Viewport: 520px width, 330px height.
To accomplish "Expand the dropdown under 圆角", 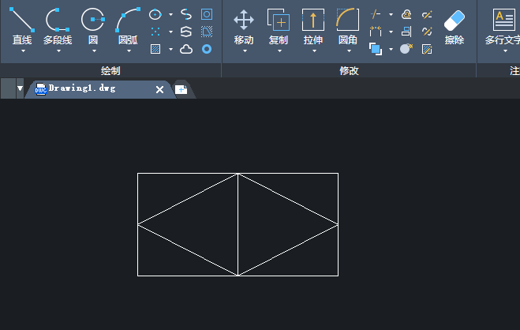I will [349, 51].
